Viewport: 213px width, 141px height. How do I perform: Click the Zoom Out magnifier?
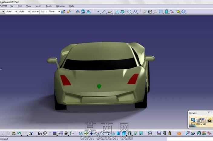click(108, 133)
